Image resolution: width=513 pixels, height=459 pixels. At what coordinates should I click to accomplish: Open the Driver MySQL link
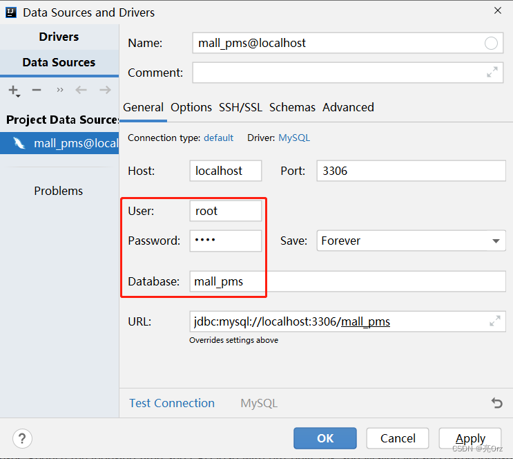tap(294, 138)
